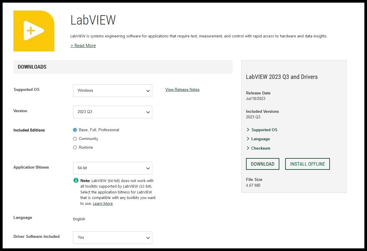367x251 pixels.
Task: Click the green info icon beside Note
Action: (x=76, y=180)
